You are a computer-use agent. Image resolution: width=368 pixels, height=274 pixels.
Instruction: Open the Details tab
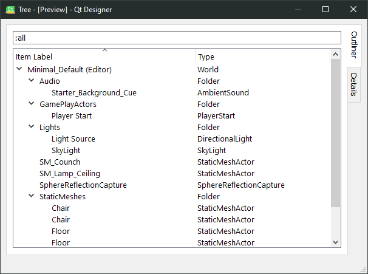click(x=354, y=86)
